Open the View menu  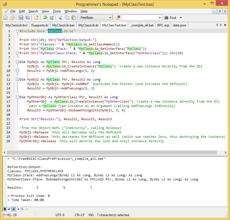(45, 11)
